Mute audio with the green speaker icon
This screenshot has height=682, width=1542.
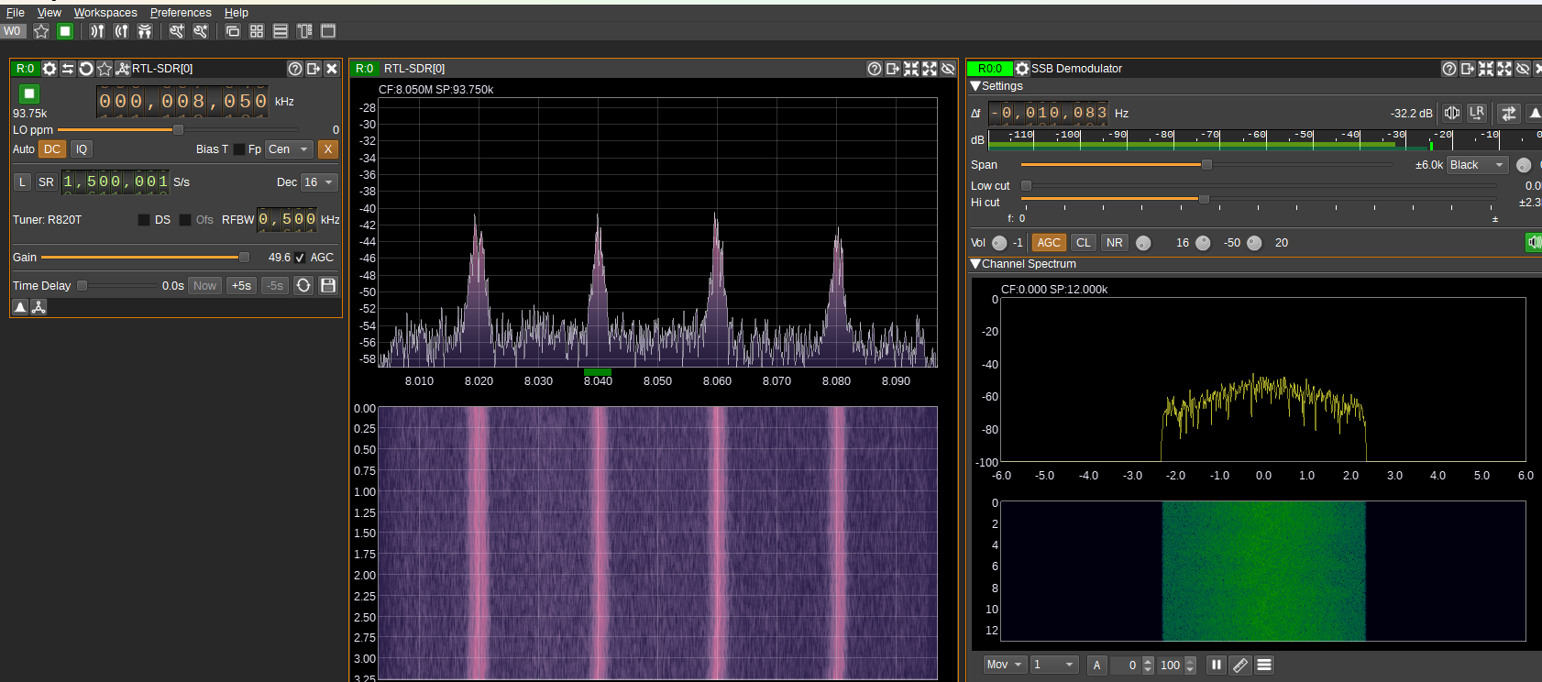pos(1533,242)
